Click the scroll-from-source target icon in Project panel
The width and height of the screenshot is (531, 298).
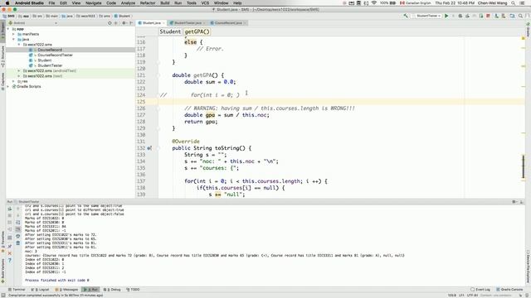click(x=110, y=23)
